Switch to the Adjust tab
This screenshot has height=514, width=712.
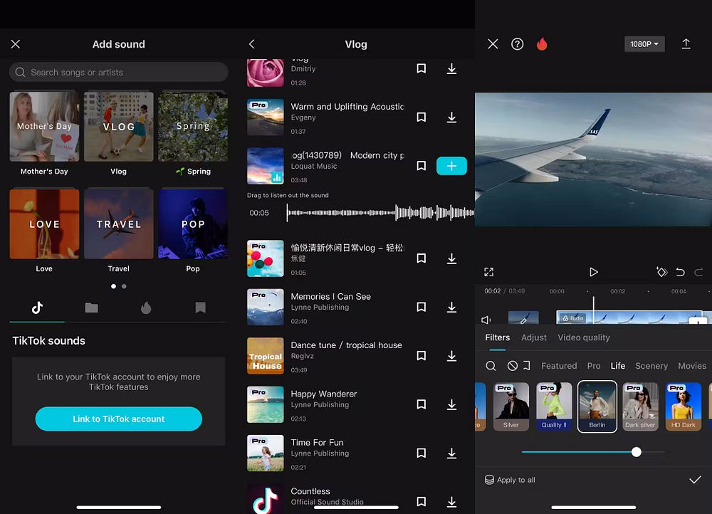pyautogui.click(x=533, y=337)
